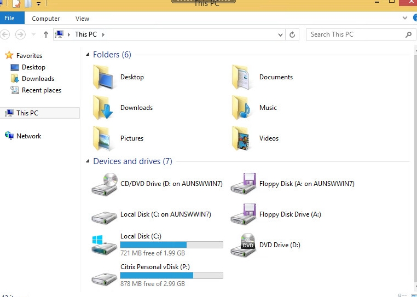
Task: Click This PC in the address breadcrumb
Action: tap(86, 34)
